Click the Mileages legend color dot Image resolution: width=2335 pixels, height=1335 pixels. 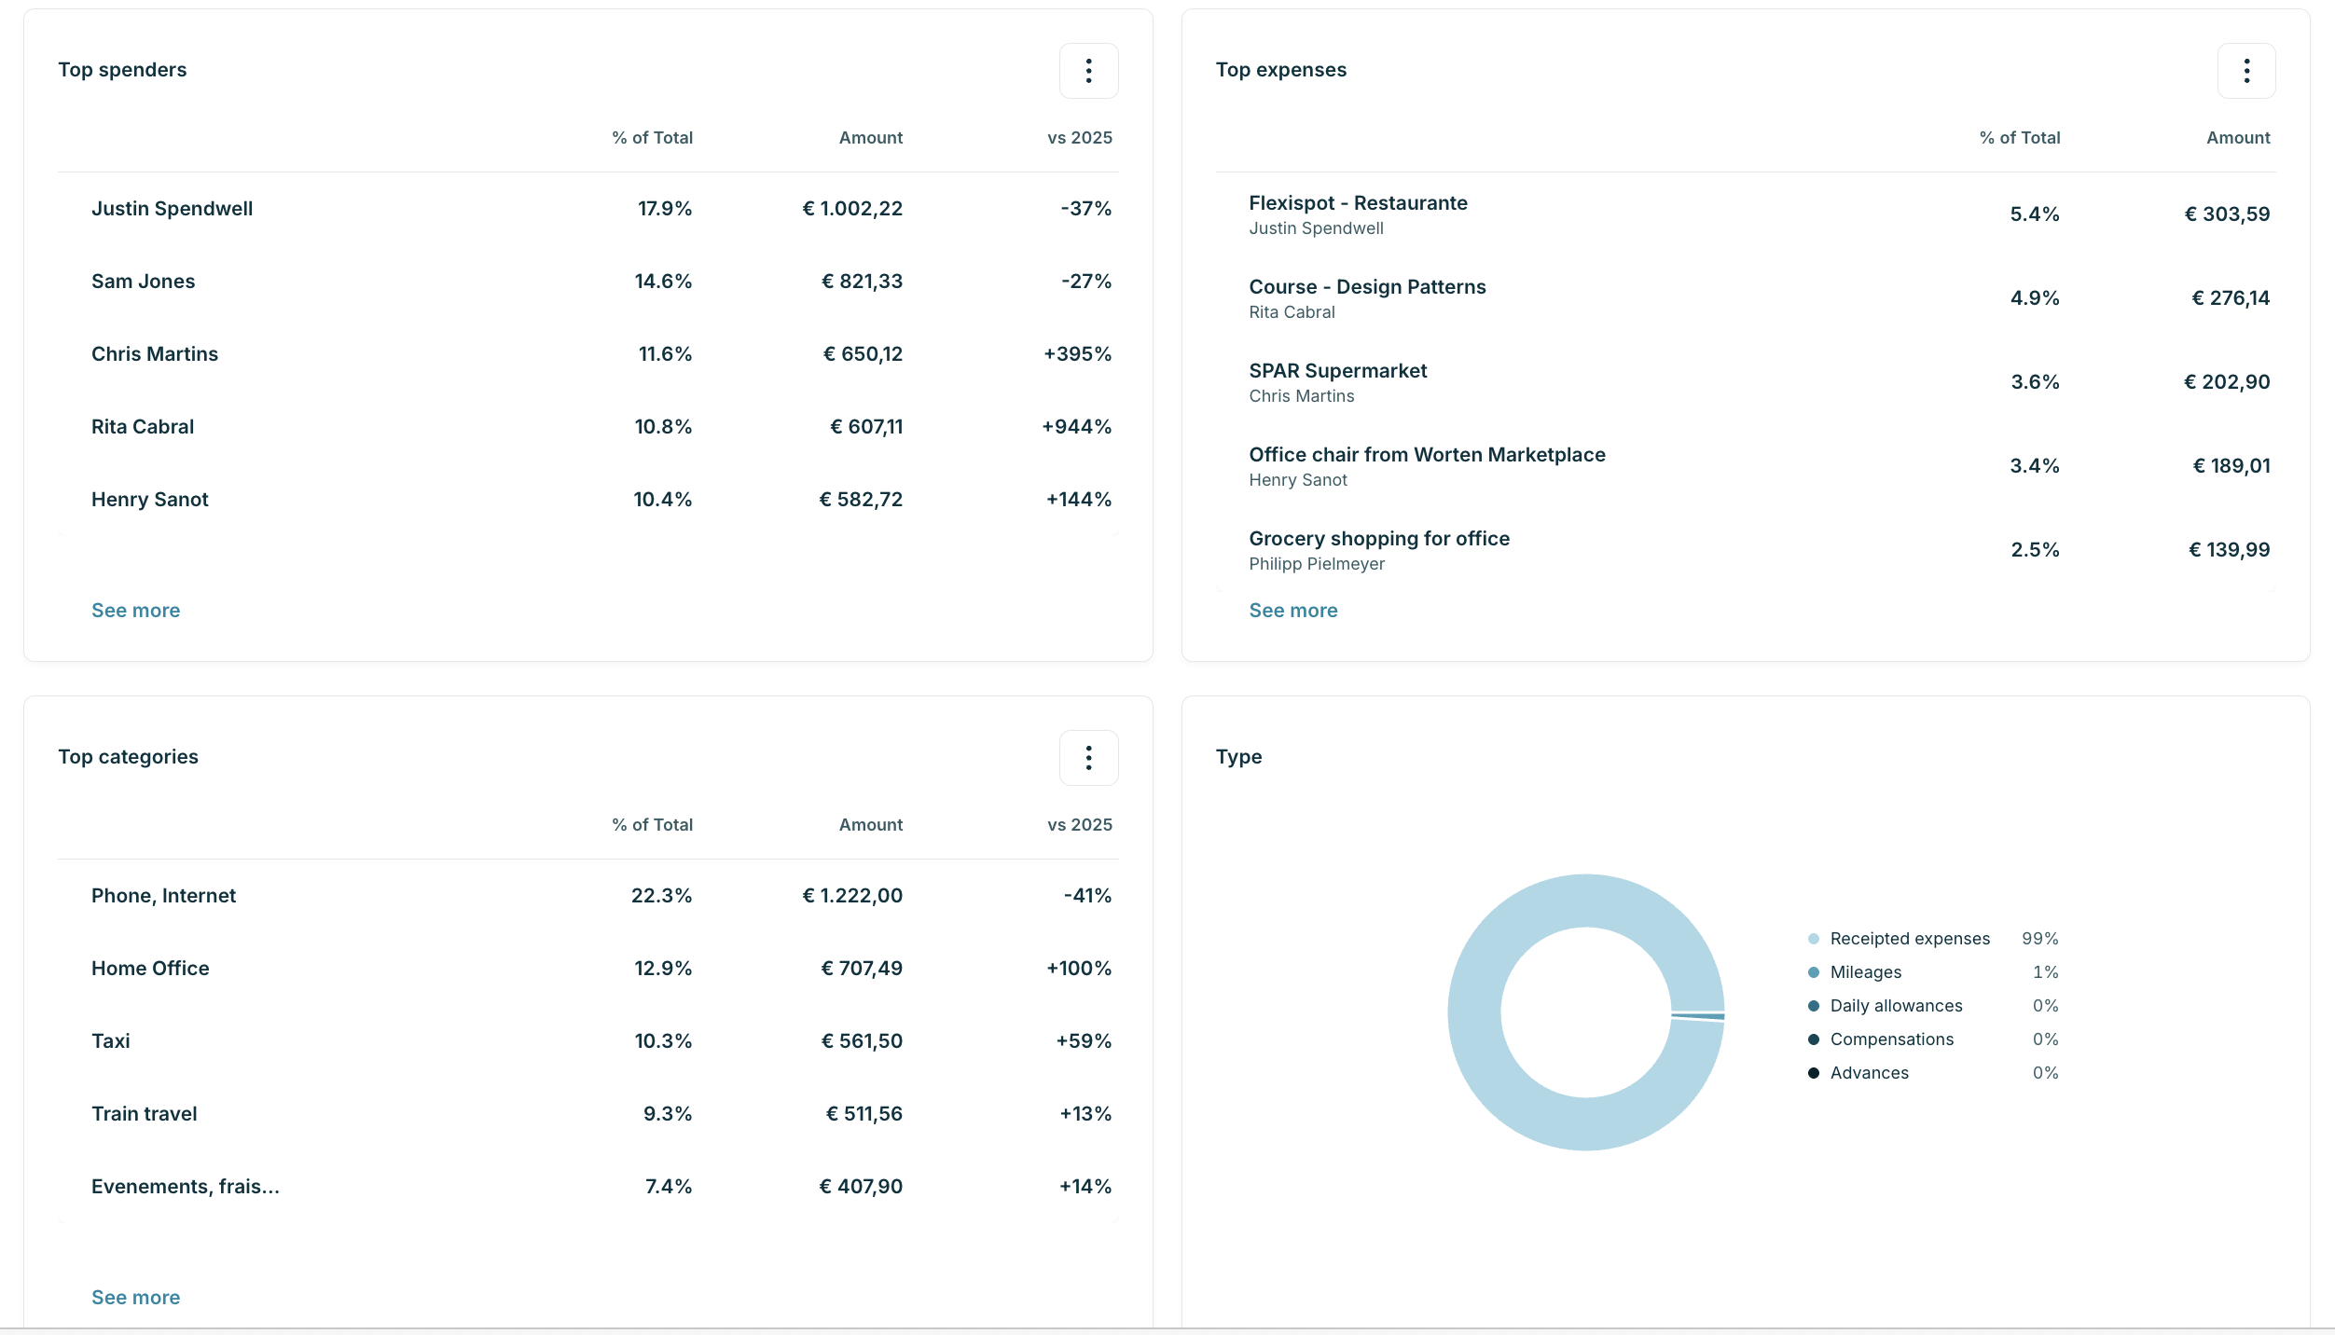(1814, 972)
